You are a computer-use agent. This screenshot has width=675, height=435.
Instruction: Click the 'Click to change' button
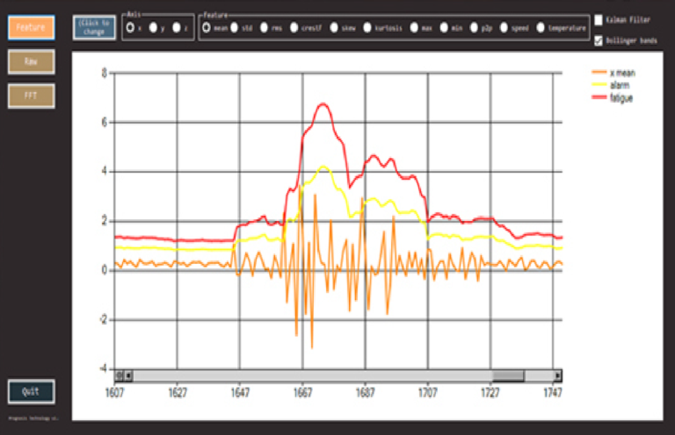pos(94,27)
